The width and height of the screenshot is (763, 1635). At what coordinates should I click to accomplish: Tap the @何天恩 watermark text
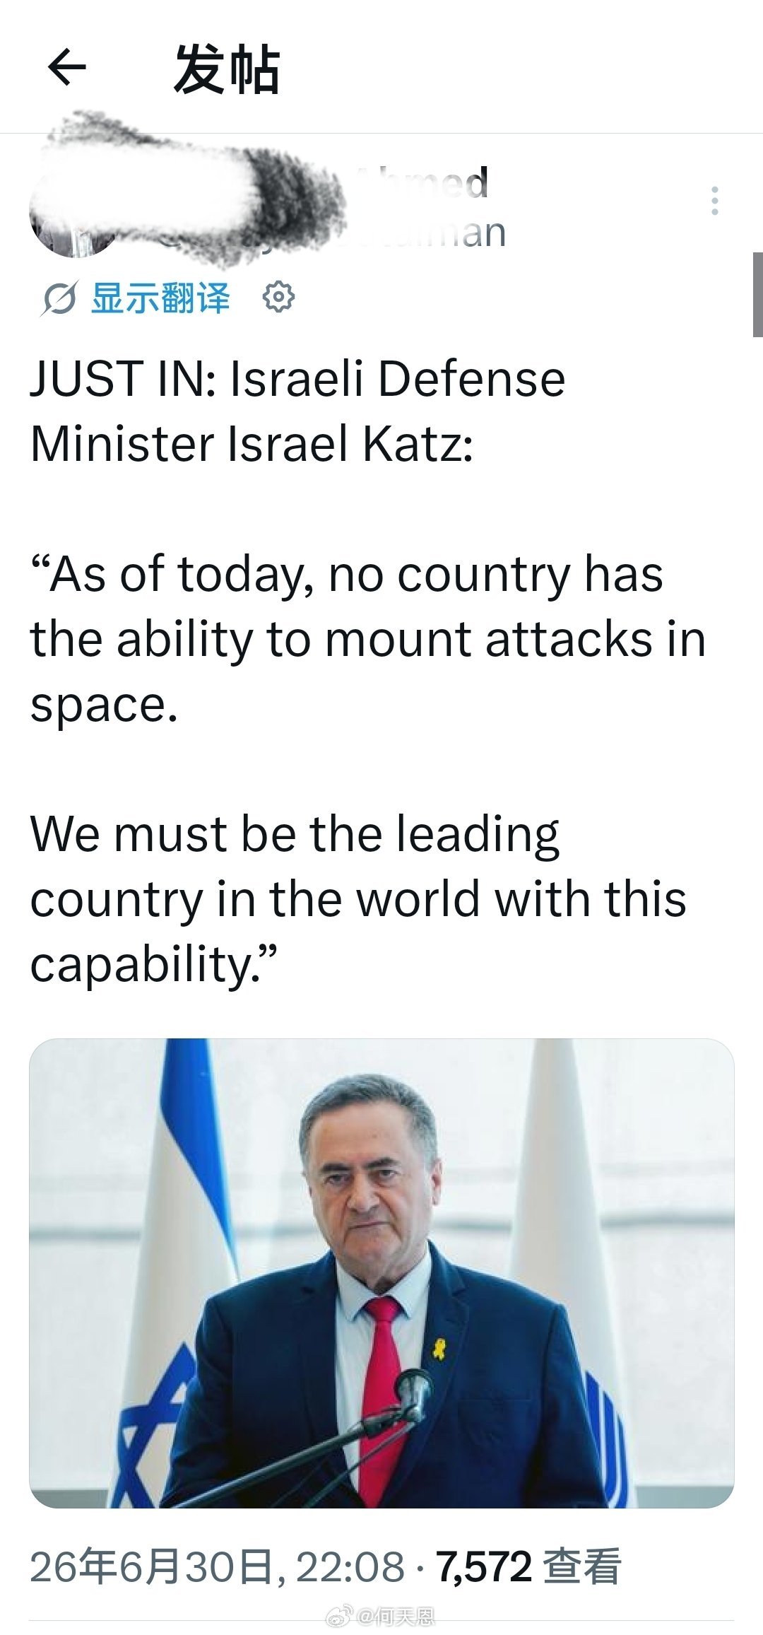coord(397,1617)
